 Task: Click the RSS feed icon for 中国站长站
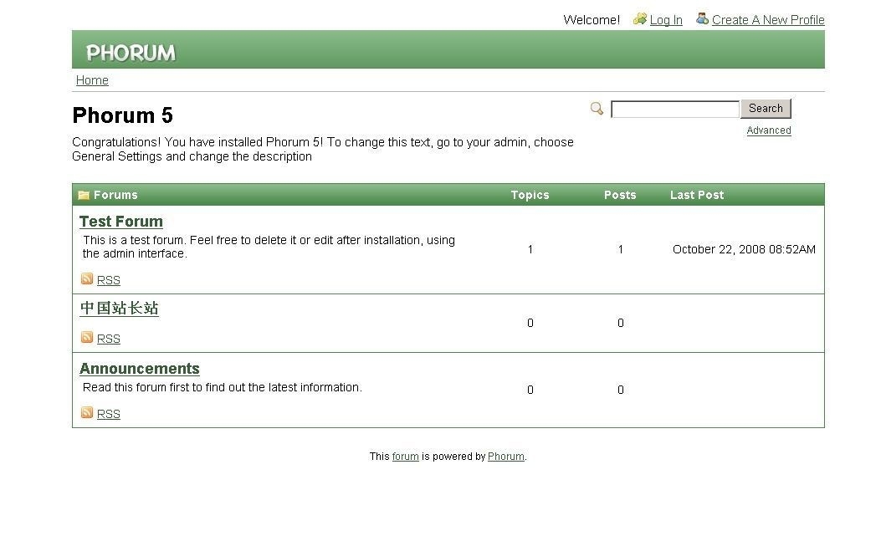pos(86,337)
